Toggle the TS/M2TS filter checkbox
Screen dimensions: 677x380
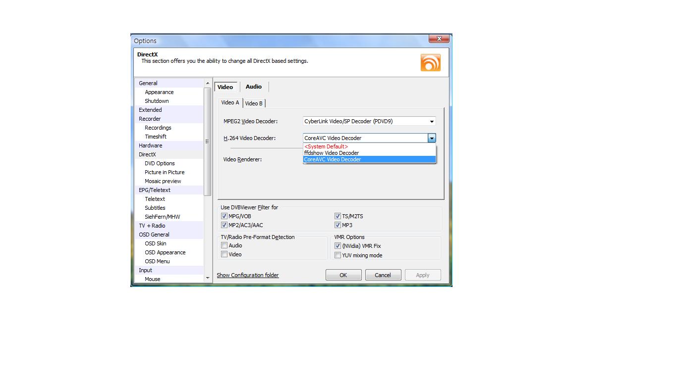(338, 216)
